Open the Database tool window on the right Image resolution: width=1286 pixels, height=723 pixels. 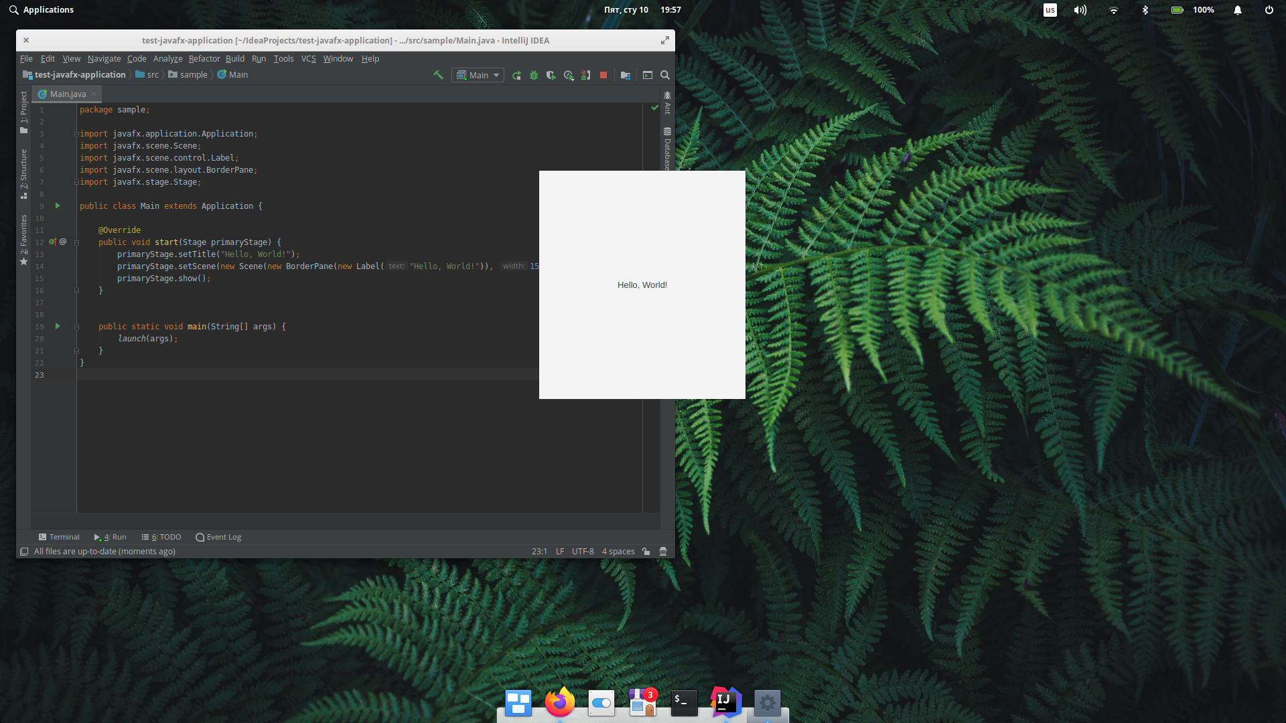click(667, 149)
